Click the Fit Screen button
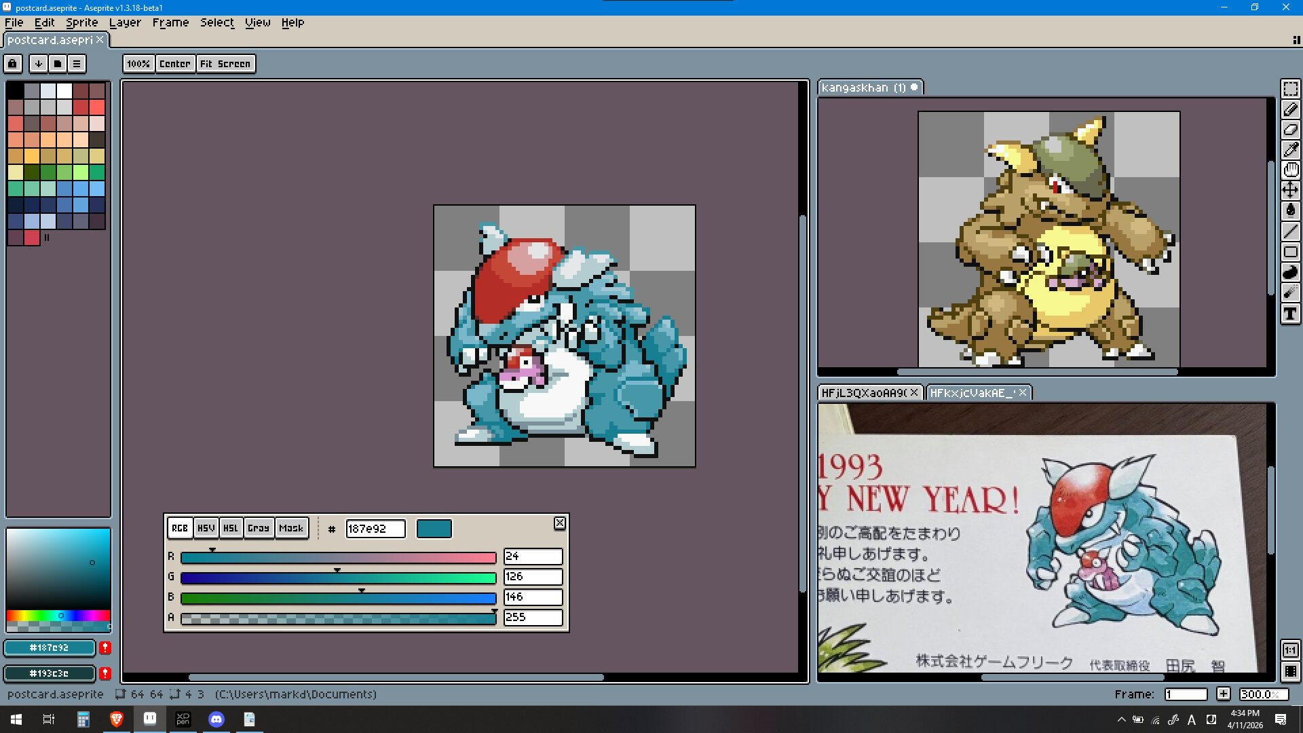 [x=225, y=64]
